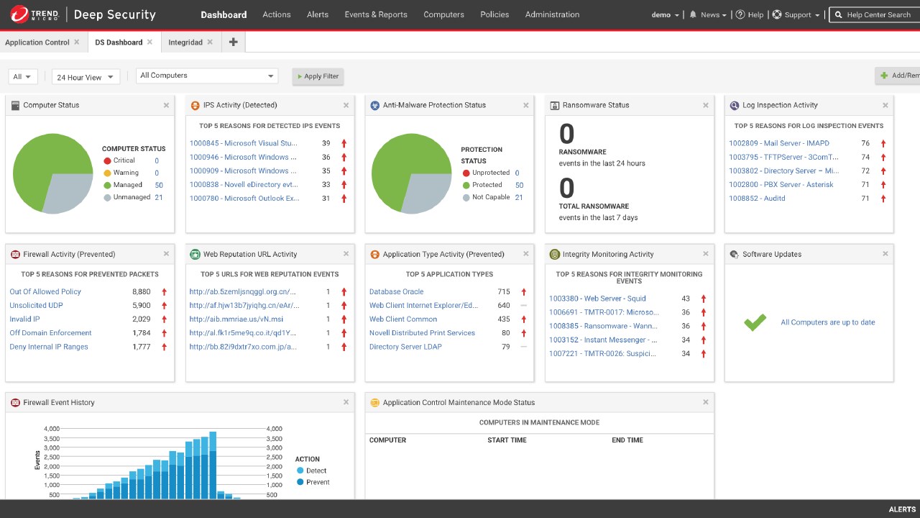
Task: Open the All tag filter dropdown
Action: tap(23, 76)
